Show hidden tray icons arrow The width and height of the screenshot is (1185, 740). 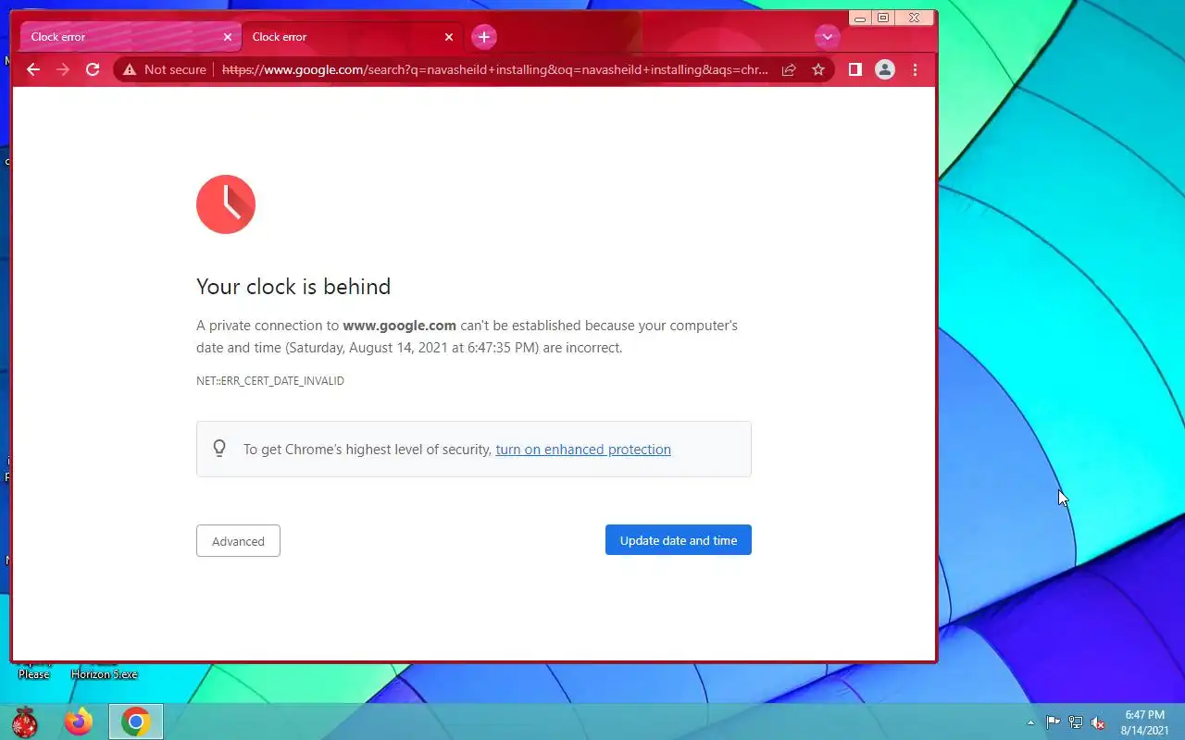pyautogui.click(x=1031, y=722)
